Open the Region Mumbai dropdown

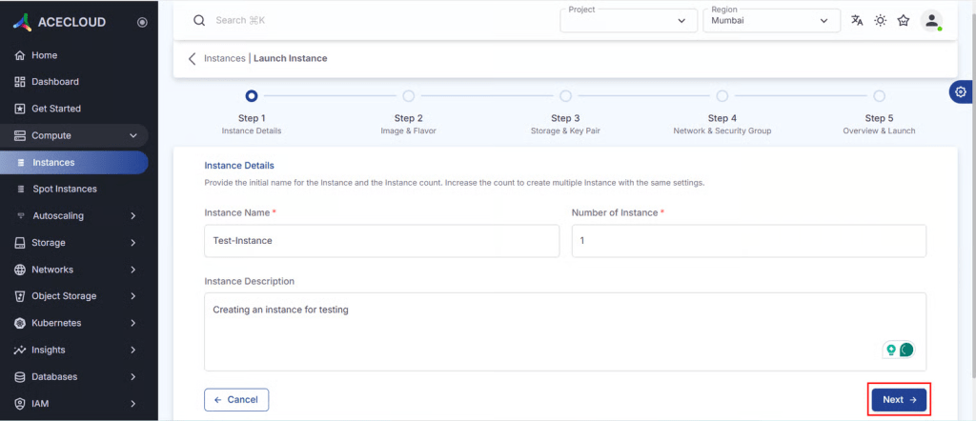[x=770, y=21]
